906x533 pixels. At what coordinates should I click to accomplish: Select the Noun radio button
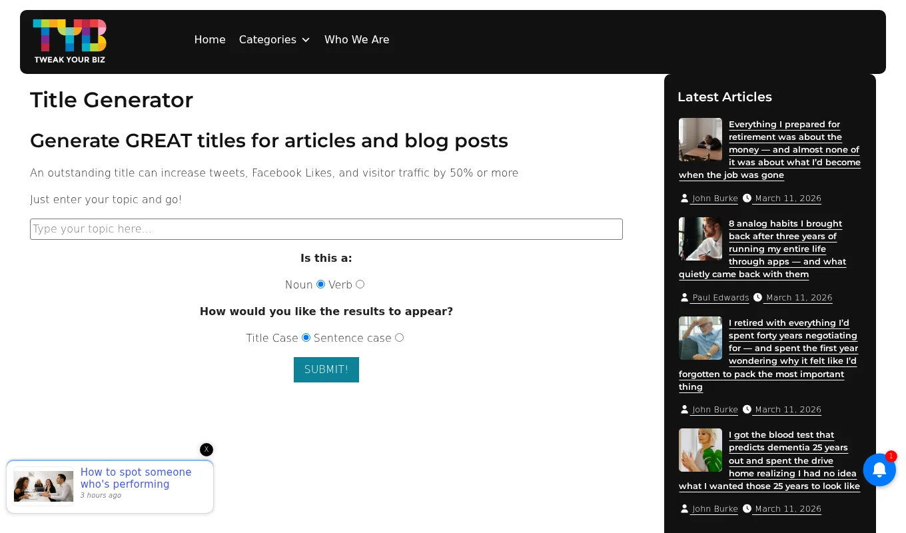tap(320, 284)
